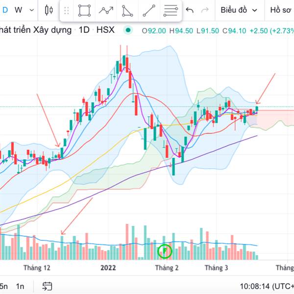
Task: Open the Biểu đồ dropdown
Action: [x=239, y=10]
